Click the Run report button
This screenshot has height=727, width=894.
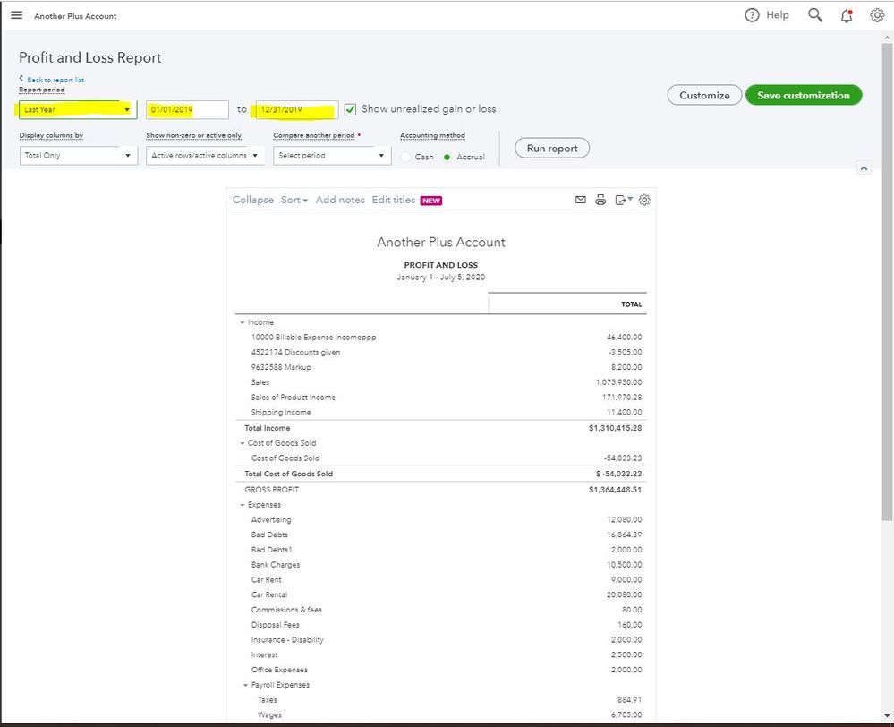pyautogui.click(x=552, y=149)
